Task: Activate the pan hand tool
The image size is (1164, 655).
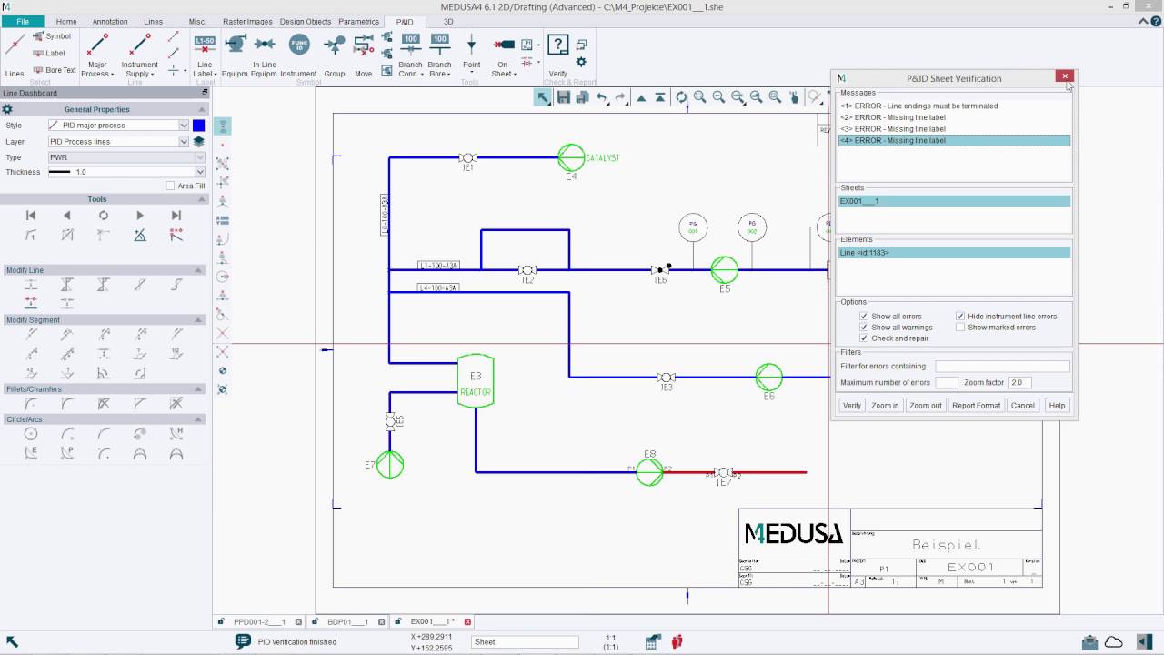Action: (795, 97)
